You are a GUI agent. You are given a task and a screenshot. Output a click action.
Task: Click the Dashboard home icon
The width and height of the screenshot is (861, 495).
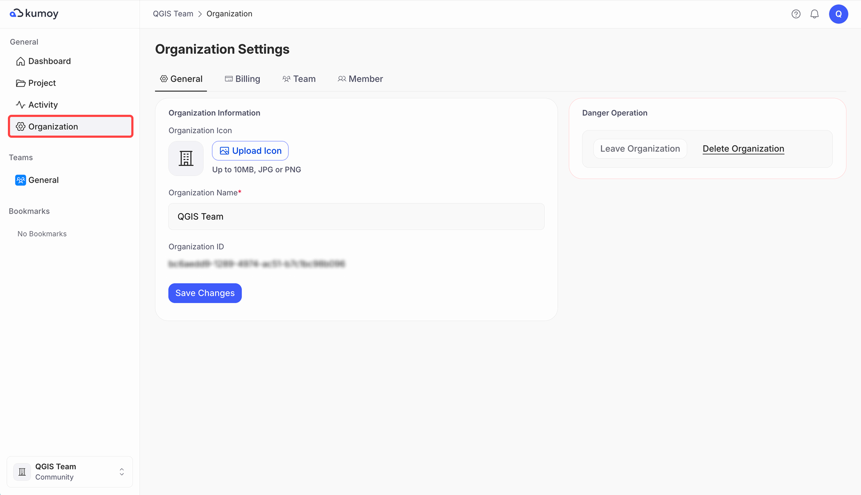[x=20, y=61]
